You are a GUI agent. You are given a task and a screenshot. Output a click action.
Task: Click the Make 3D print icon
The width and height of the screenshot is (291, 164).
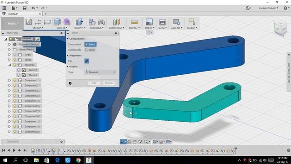pos(162,22)
